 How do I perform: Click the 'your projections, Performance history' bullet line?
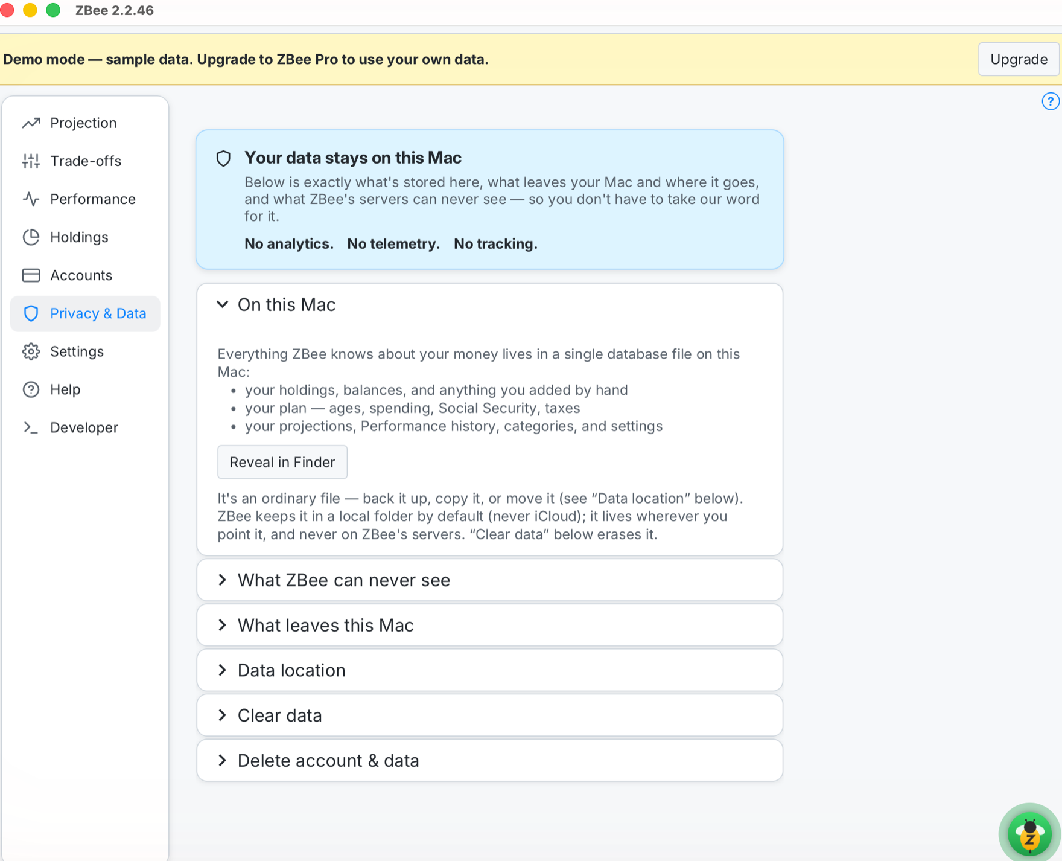[454, 426]
